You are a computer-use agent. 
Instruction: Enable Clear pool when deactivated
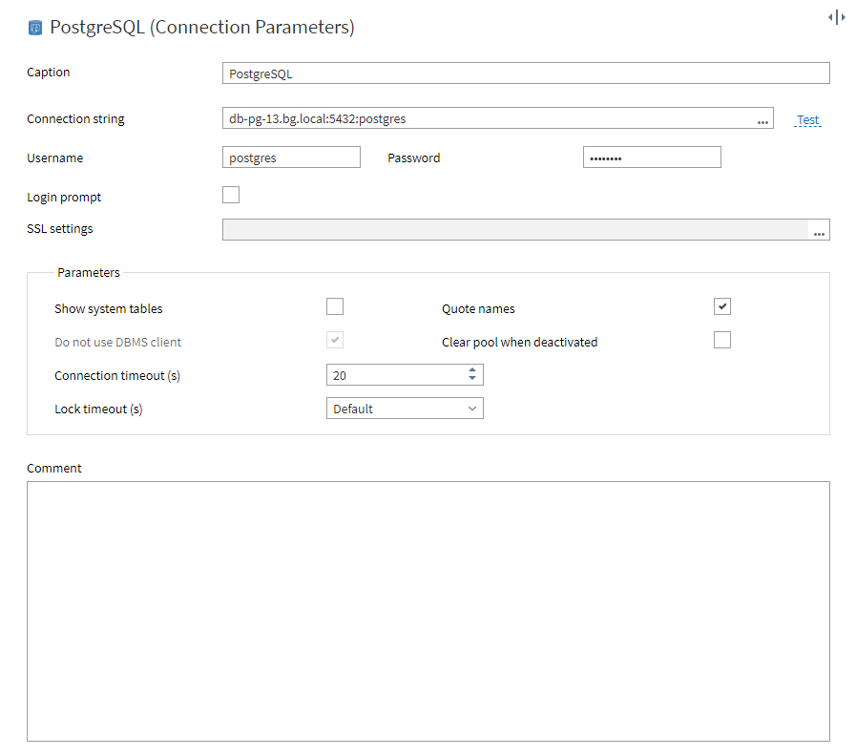[x=722, y=340]
